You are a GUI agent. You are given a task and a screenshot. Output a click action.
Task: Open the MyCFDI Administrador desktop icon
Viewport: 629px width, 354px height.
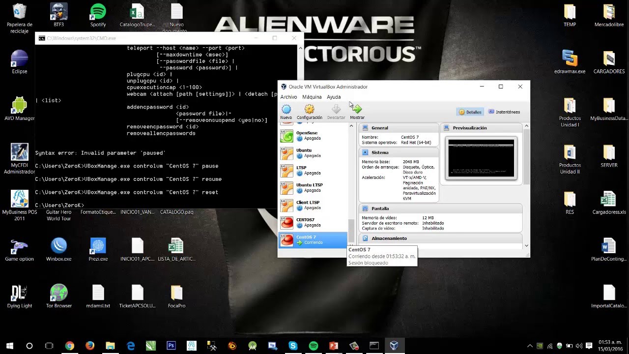click(20, 159)
